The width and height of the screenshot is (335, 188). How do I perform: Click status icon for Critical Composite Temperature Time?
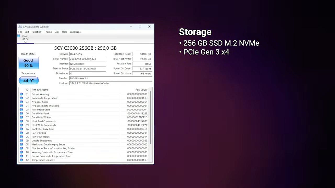[21, 156]
